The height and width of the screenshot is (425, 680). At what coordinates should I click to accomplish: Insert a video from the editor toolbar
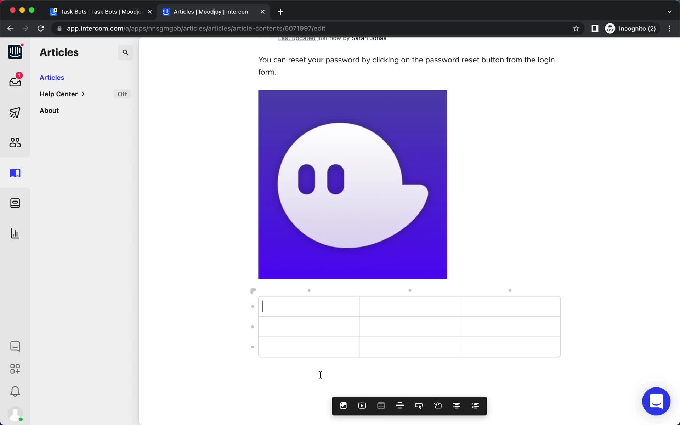pyautogui.click(x=362, y=406)
